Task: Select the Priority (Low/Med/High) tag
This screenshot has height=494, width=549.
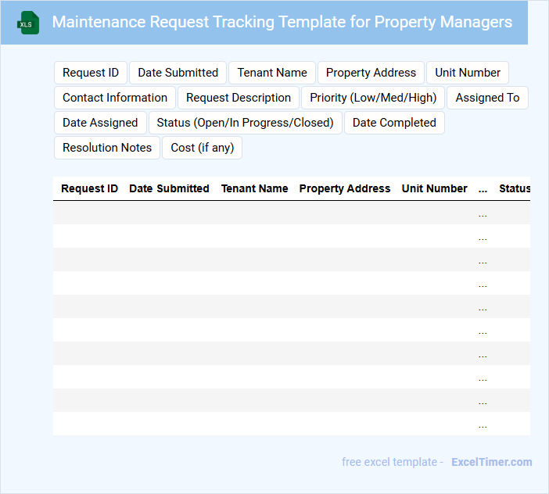Action: click(x=373, y=98)
